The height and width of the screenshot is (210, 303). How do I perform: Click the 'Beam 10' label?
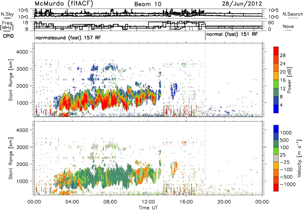click(x=148, y=4)
